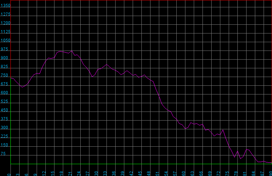Click the 300 label on the vertical axis
This screenshot has width=272, height=176.
(5, 128)
